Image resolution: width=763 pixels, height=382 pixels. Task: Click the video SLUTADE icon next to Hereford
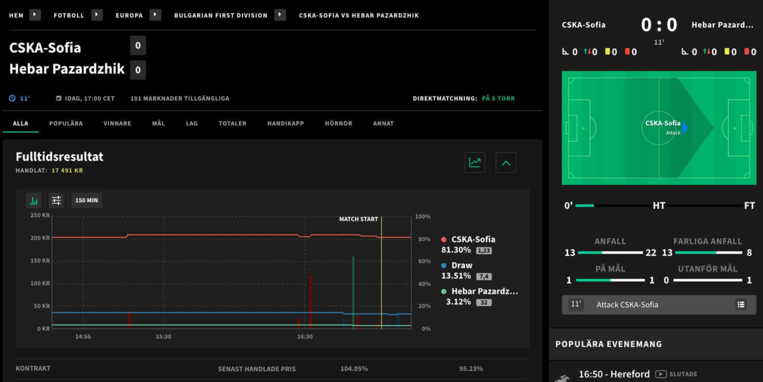pos(661,374)
